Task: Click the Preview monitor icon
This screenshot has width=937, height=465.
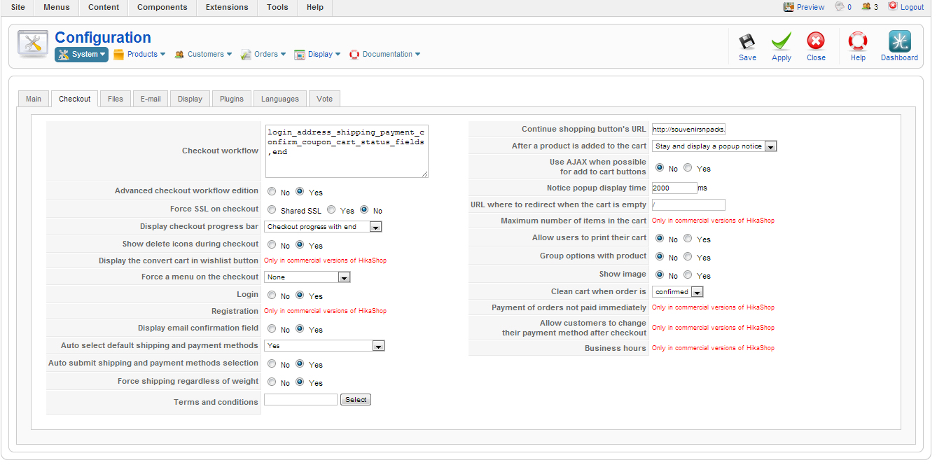Action: tap(789, 6)
